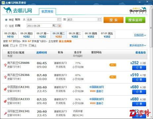Click the 热门 tag on CZ6606 row
Image resolution: width=153 pixels, height=119 pixels.
[x=113, y=65]
